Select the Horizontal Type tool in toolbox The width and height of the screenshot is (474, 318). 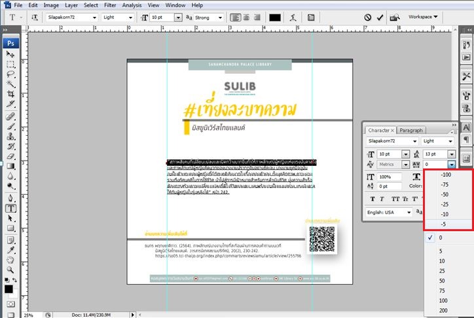[x=10, y=208]
